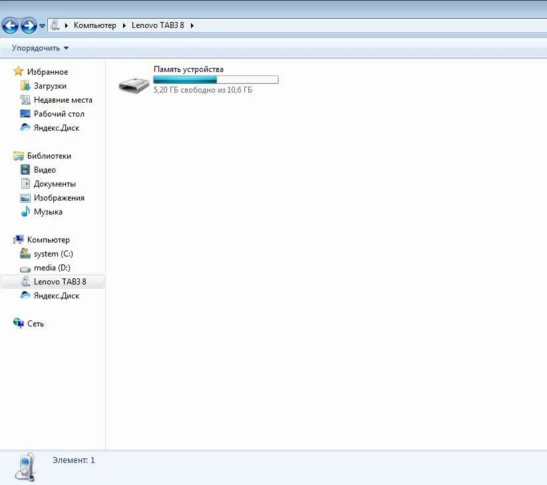The image size is (547, 485).
Task: Open Рабочий стол in favorites
Action: click(x=59, y=114)
